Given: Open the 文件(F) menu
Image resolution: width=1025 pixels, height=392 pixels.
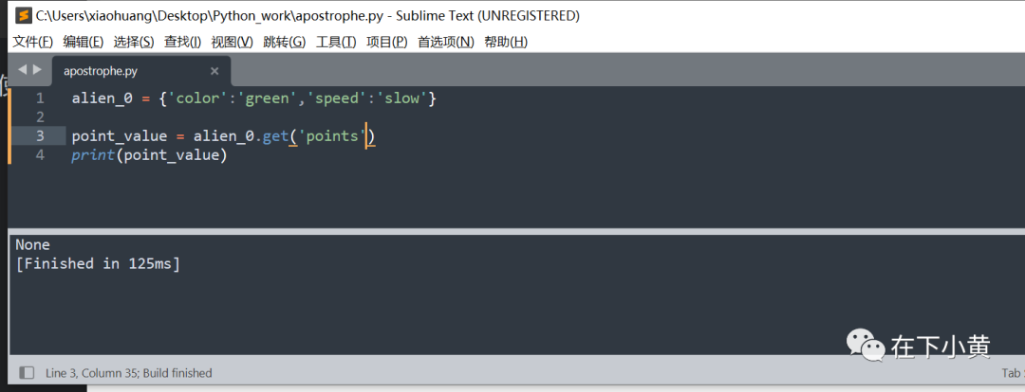Looking at the screenshot, I should point(32,42).
